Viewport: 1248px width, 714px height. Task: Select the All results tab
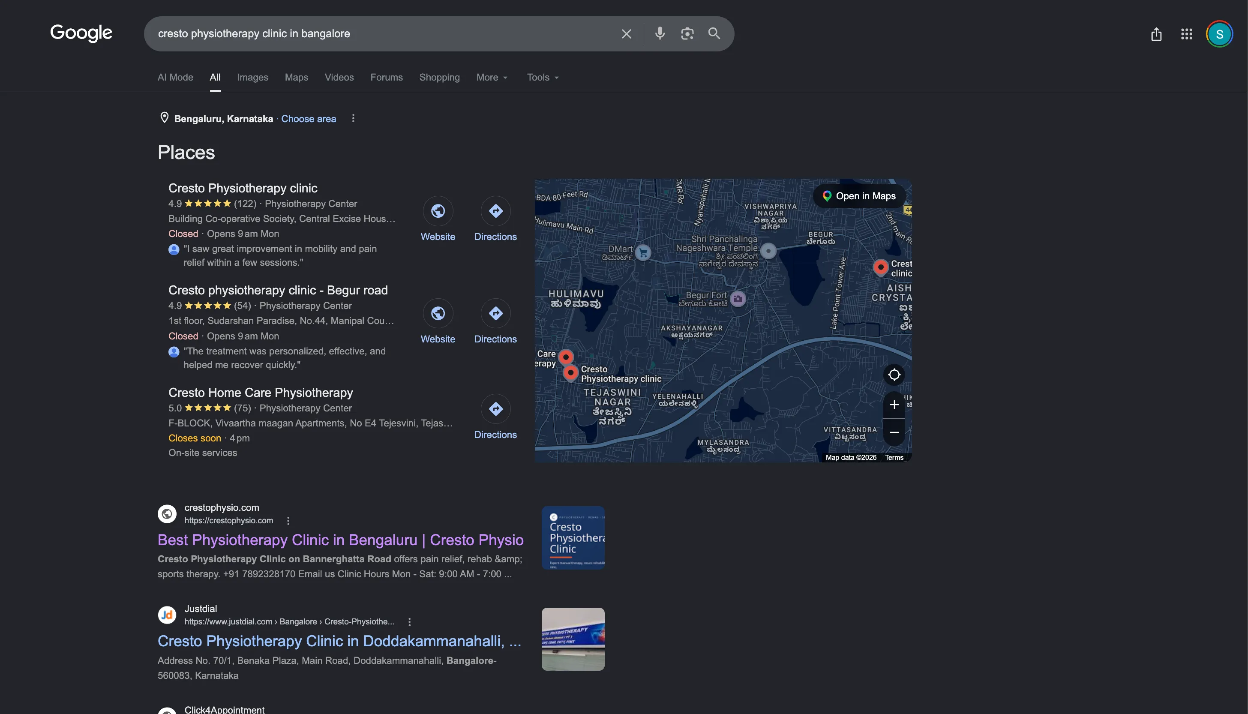coord(215,78)
